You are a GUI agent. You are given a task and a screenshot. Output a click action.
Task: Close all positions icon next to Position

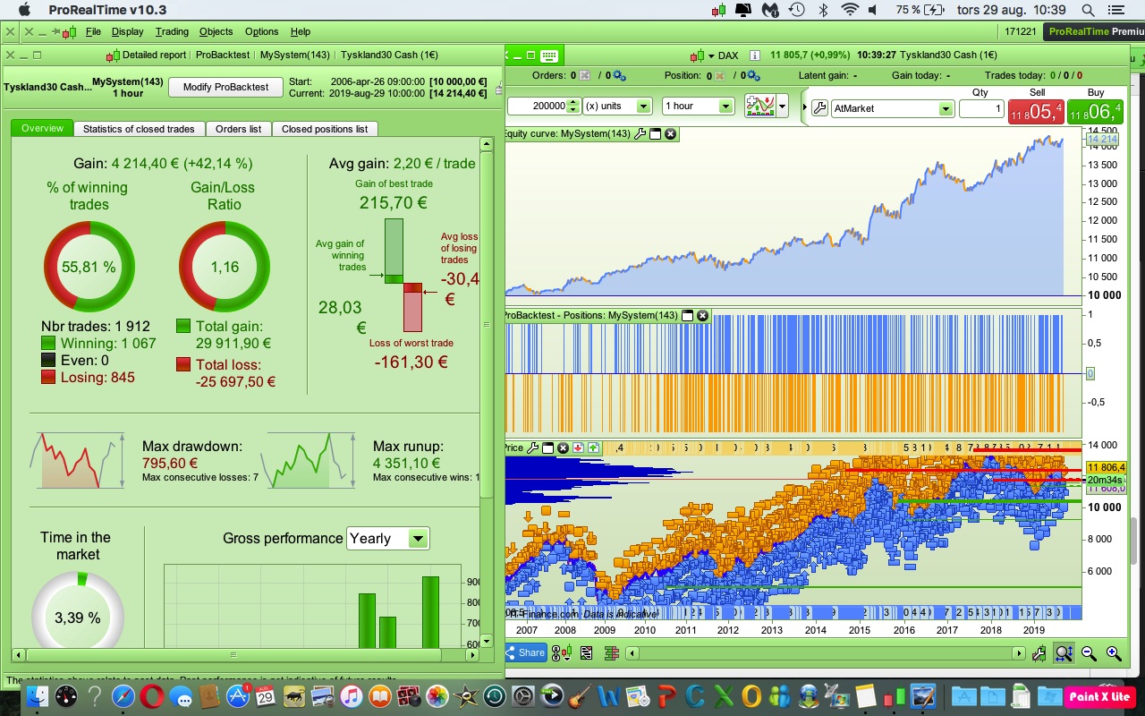[717, 76]
